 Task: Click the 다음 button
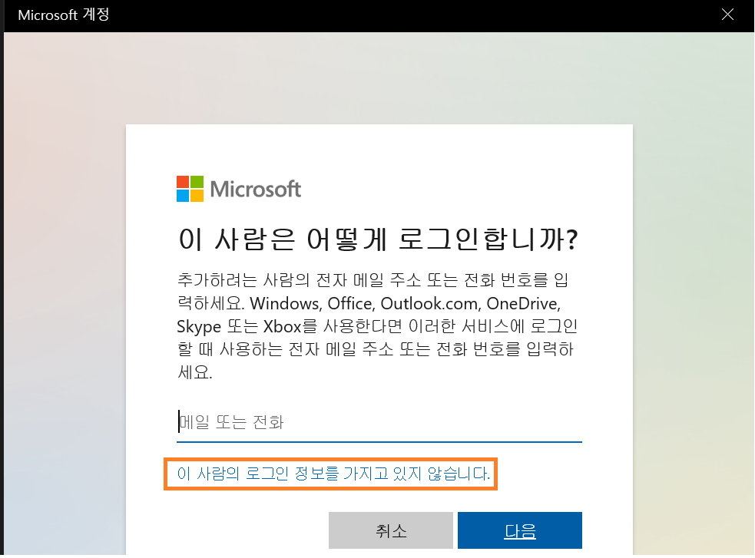519,530
